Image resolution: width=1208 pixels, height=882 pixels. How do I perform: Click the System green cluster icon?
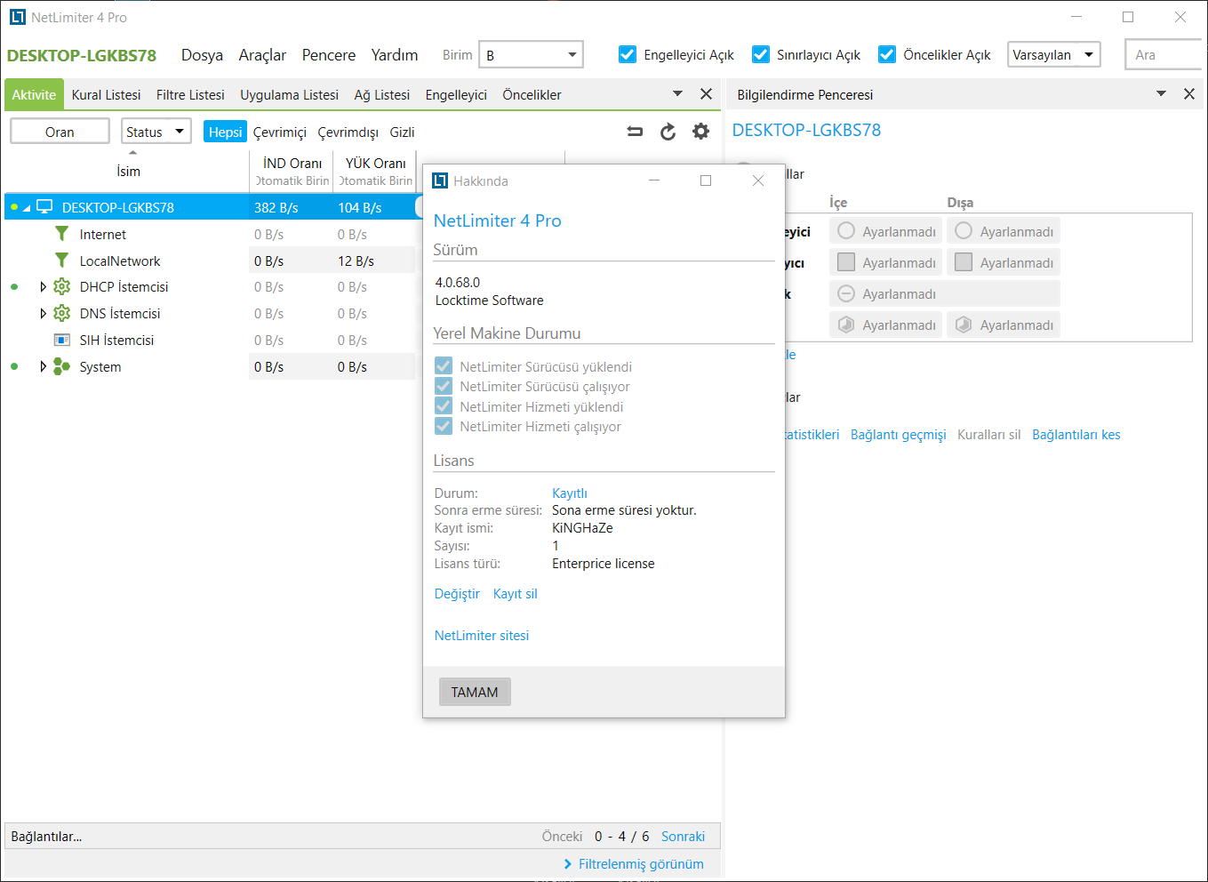61,366
